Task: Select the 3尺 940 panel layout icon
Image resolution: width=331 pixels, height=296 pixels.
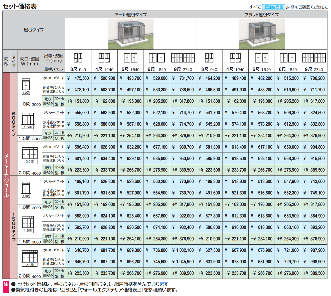Action: (78, 58)
